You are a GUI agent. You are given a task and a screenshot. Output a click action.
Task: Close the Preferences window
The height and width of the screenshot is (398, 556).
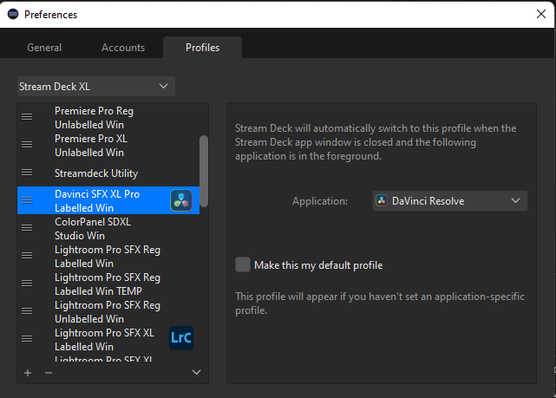coord(540,14)
